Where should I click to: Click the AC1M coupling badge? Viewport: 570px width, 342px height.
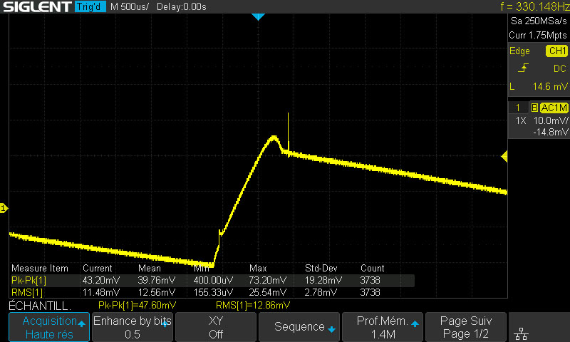tap(554, 108)
